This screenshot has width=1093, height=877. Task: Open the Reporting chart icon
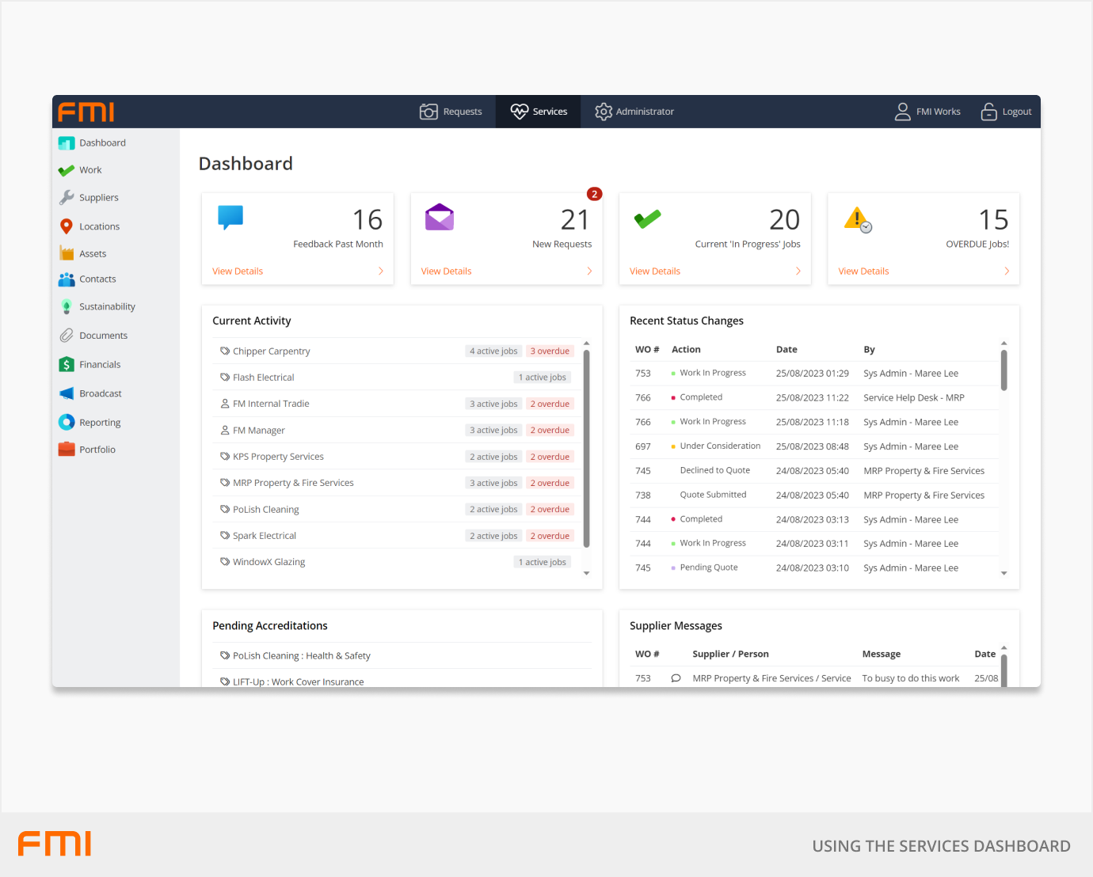click(67, 423)
